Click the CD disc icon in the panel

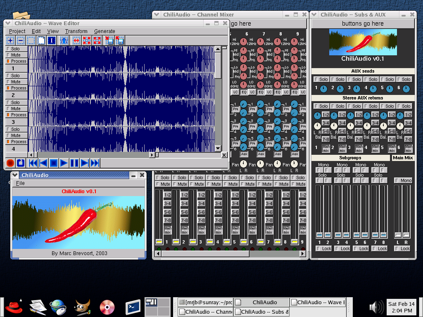tap(107, 307)
